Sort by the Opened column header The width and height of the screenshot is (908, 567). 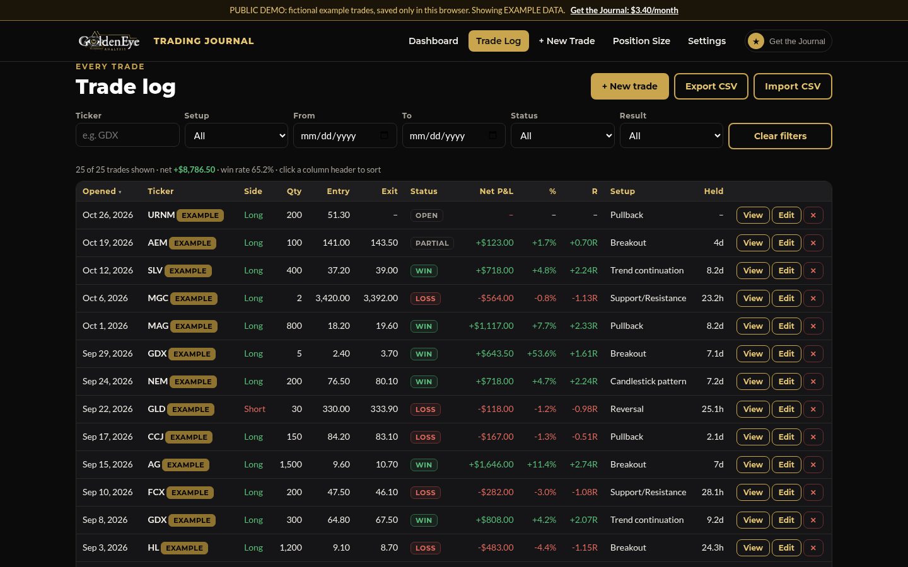click(102, 191)
